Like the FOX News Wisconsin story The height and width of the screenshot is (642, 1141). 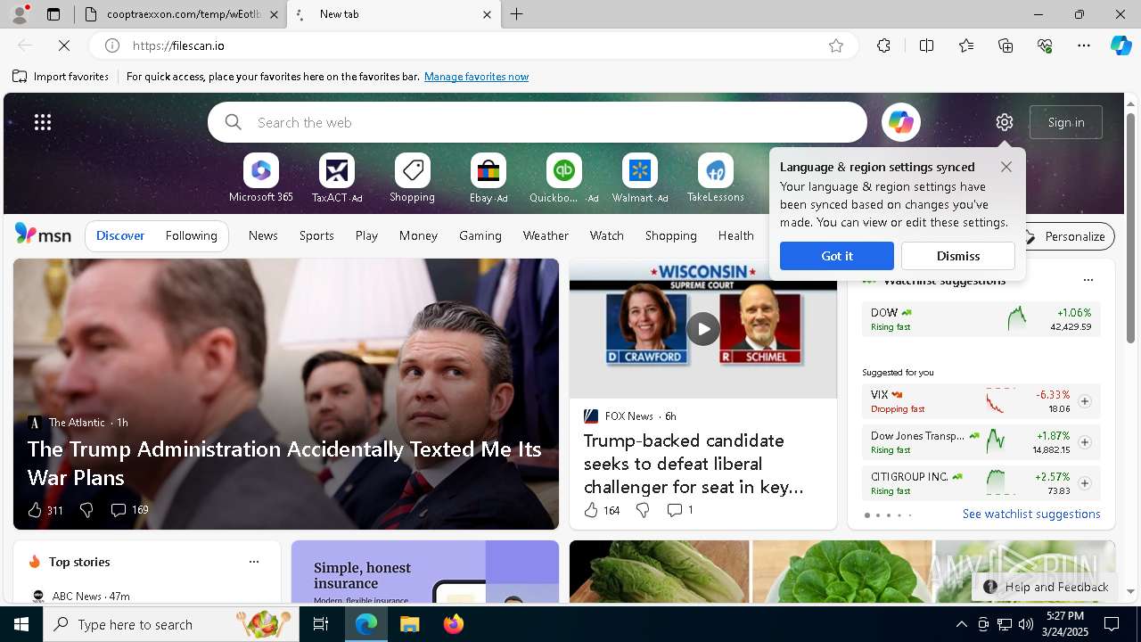point(602,510)
